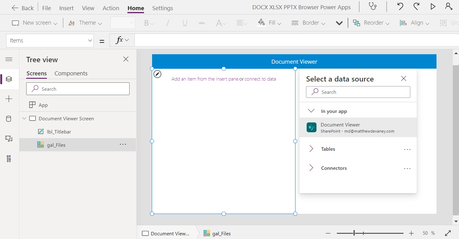
Task: Open the Insert pane from the left rail
Action: pyautogui.click(x=9, y=99)
